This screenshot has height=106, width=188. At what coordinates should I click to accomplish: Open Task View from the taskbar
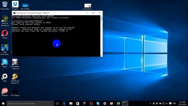click(x=57, y=103)
